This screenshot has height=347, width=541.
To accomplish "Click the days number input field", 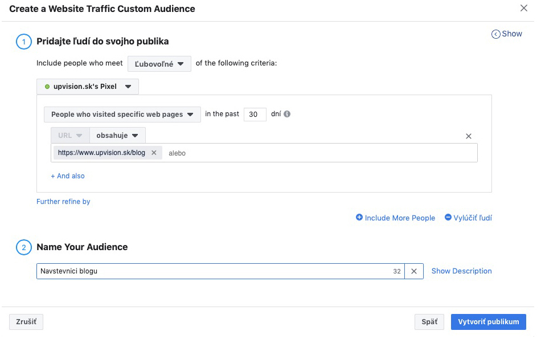I will coord(255,115).
